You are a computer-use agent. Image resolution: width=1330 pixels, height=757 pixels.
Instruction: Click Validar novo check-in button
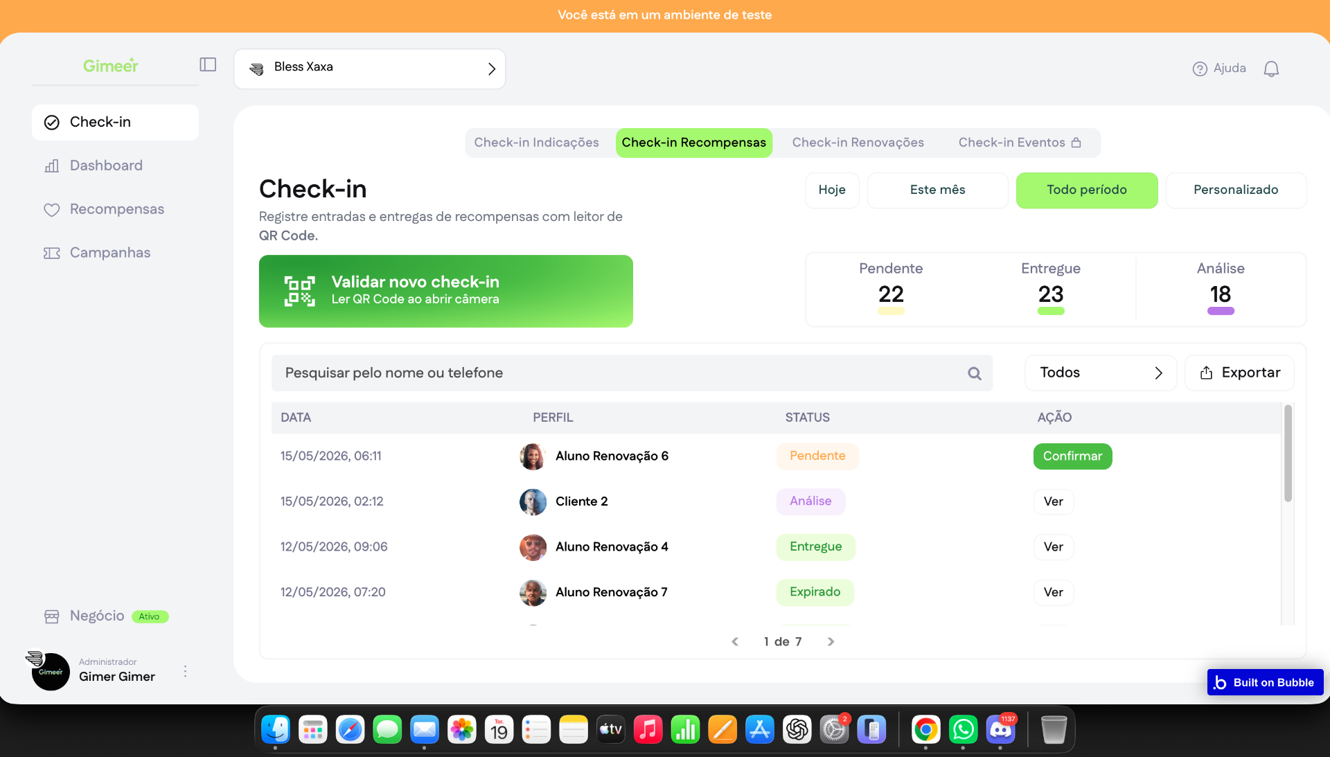pos(445,291)
